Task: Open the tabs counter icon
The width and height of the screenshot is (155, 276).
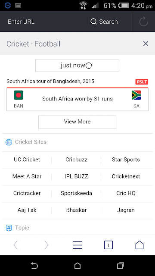Action: (108, 245)
